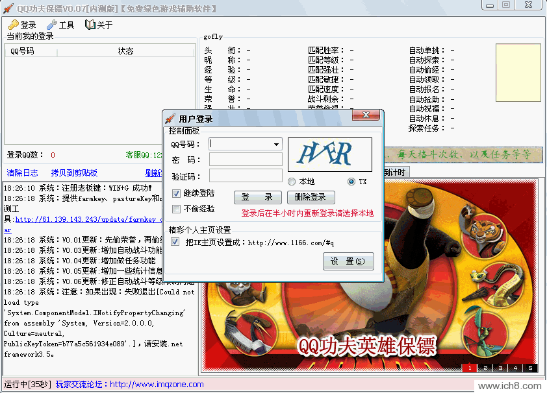Screen dimensions: 547x393
Task: Click the V0.04更新 增加做任务功能 log line
Action: 79,261
